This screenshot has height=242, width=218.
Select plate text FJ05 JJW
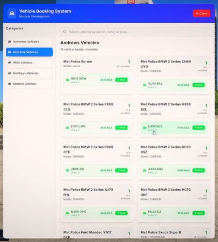(78, 126)
